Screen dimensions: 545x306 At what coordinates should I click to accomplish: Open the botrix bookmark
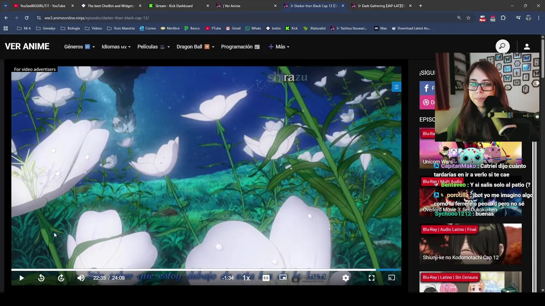(273, 28)
